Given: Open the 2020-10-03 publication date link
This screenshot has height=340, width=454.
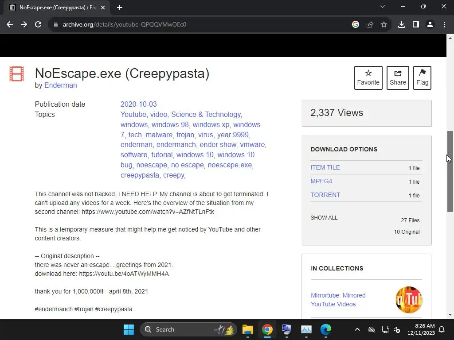Looking at the screenshot, I should click(138, 104).
